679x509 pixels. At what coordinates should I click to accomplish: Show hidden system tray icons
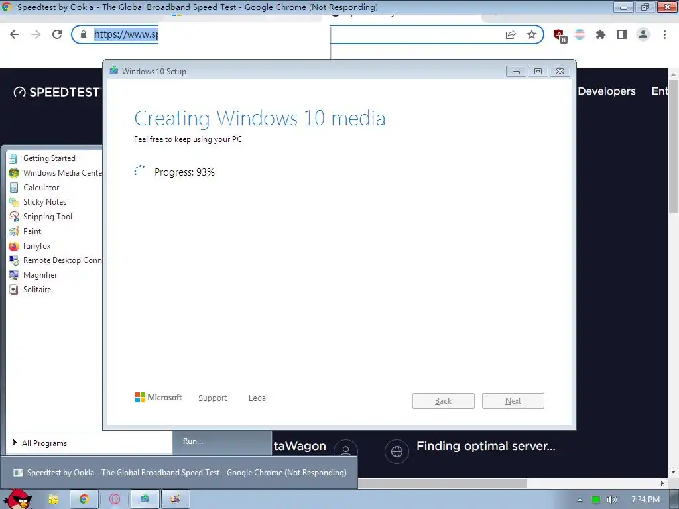click(x=580, y=500)
